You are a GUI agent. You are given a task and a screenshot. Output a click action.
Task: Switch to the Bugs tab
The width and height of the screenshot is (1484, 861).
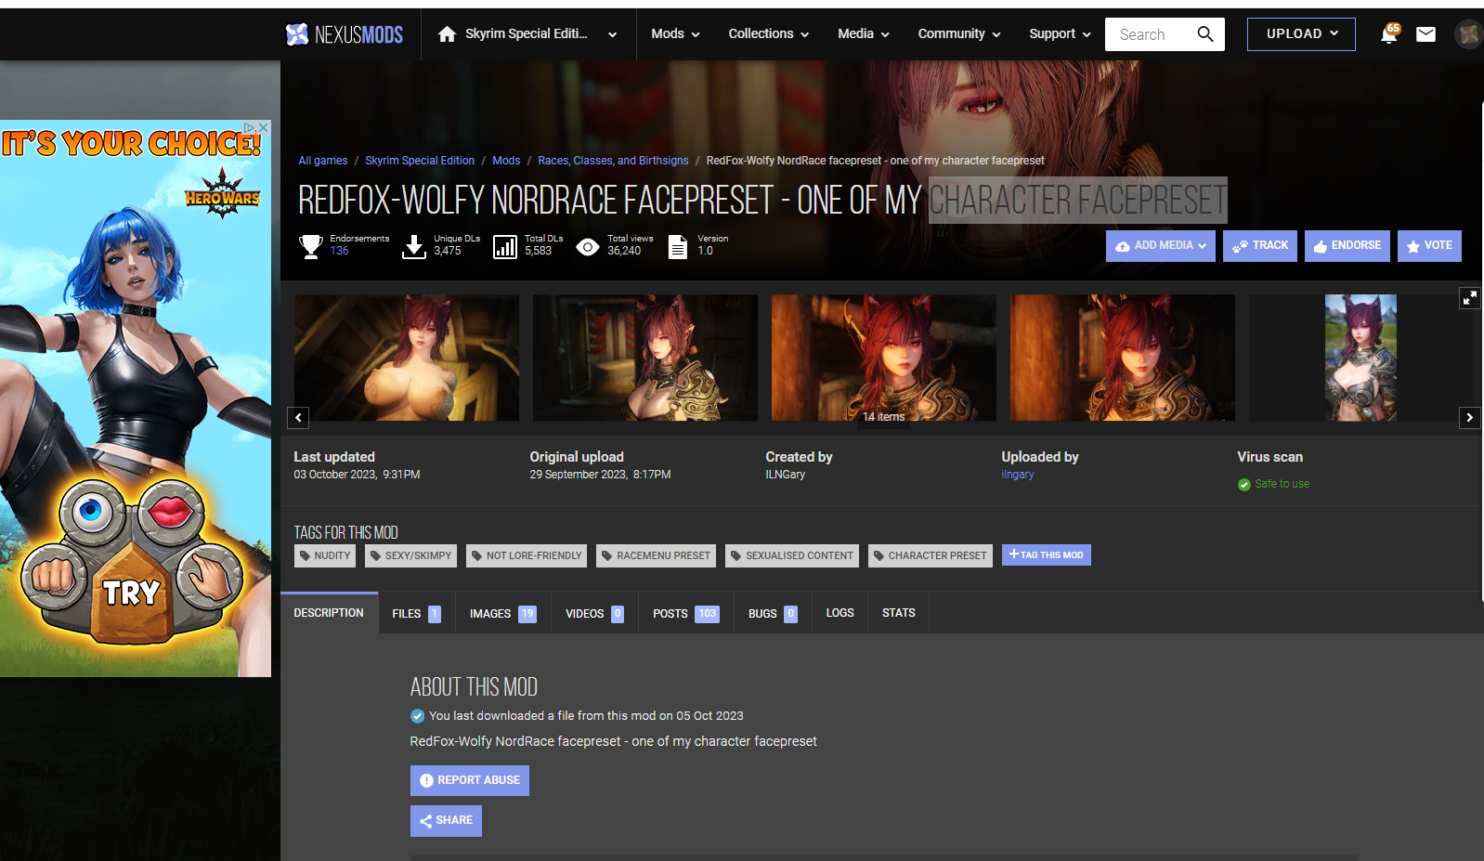click(773, 613)
